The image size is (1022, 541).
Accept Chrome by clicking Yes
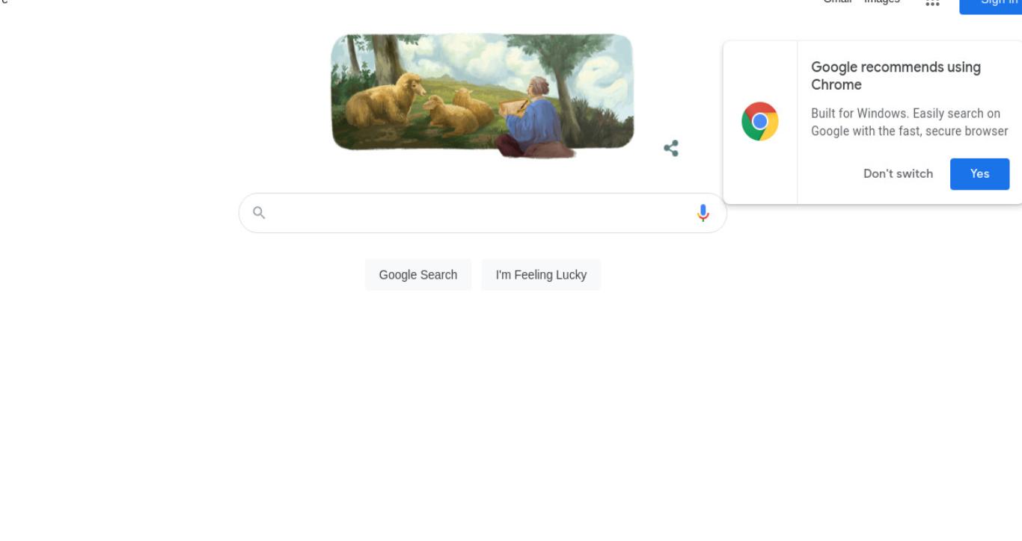tap(979, 173)
